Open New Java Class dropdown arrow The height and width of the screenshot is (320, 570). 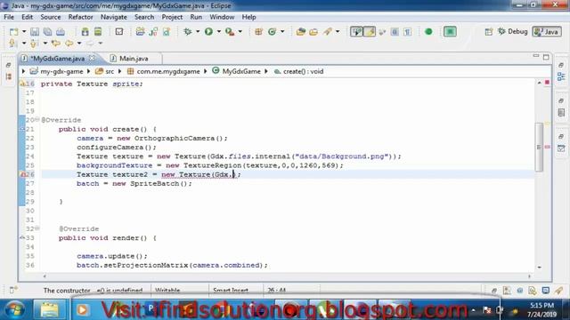[282, 32]
